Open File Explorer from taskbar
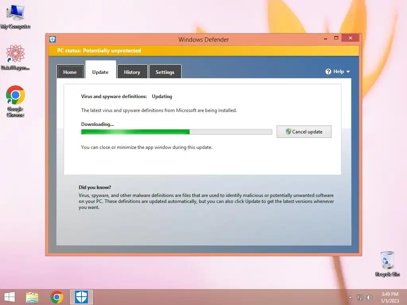This screenshot has width=407, height=305. coord(32,297)
